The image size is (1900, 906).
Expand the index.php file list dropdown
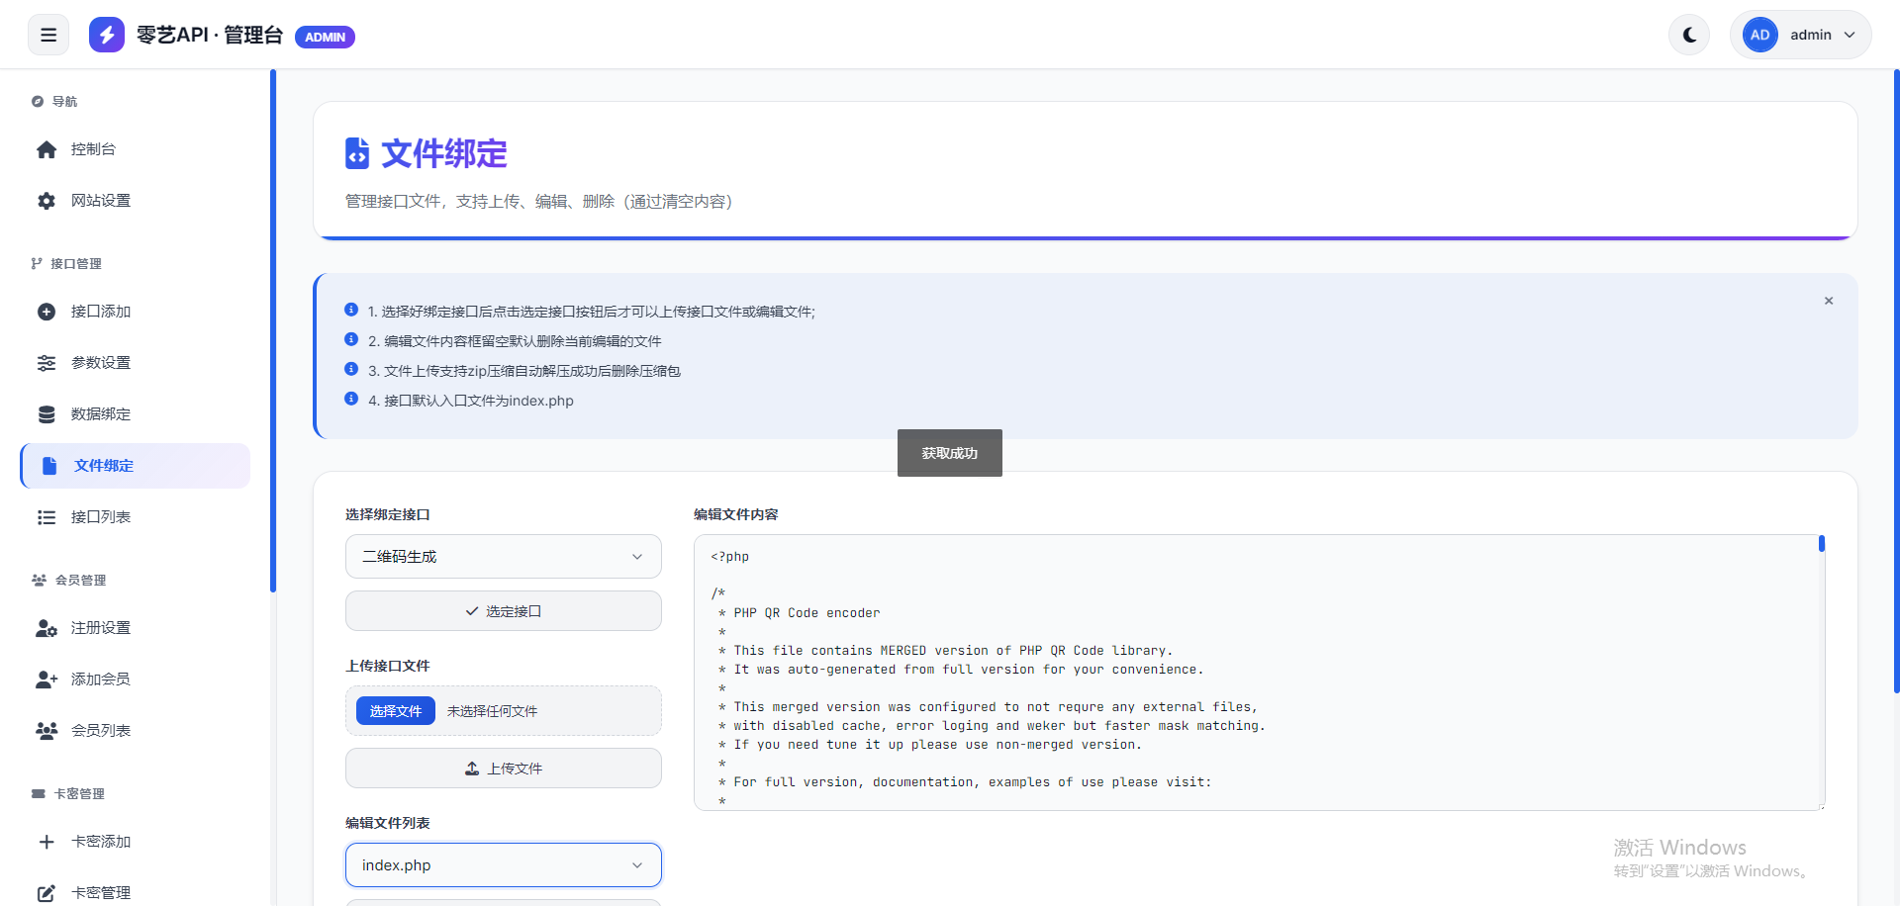pyautogui.click(x=503, y=865)
